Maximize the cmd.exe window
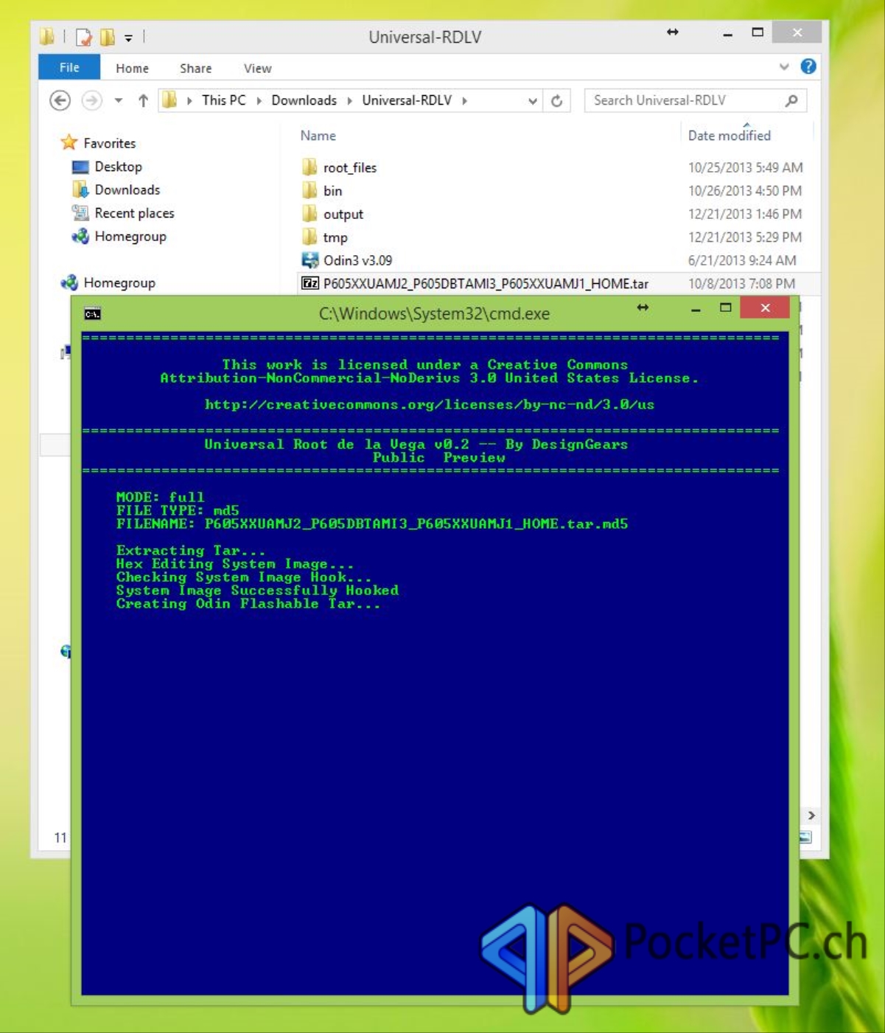This screenshot has height=1033, width=885. pyautogui.click(x=726, y=308)
